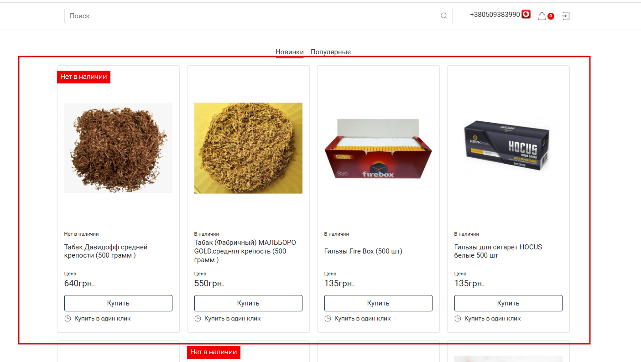Click the red Vodafone operator icon
This screenshot has width=641, height=362.
tap(526, 14)
